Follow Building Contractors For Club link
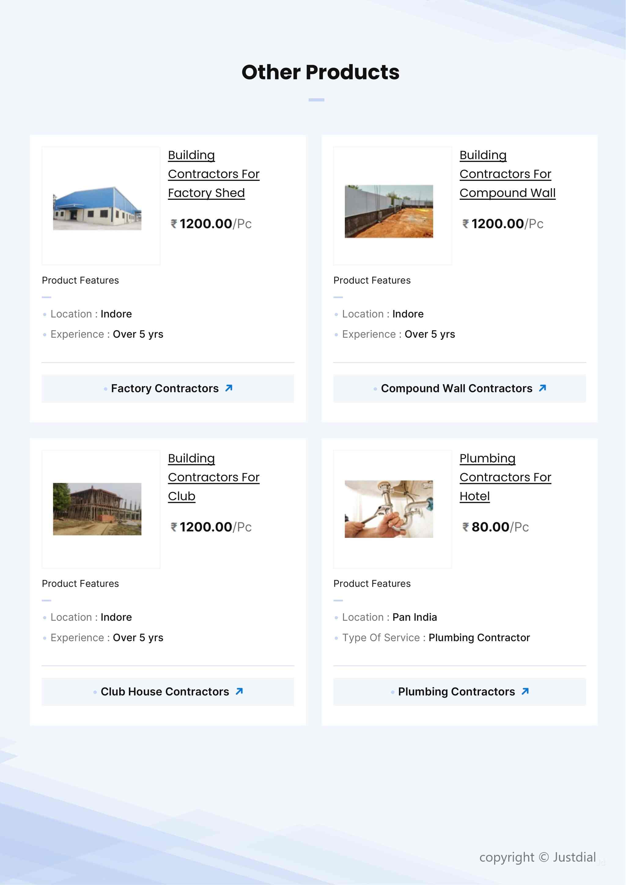The image size is (626, 885). pyautogui.click(x=214, y=477)
